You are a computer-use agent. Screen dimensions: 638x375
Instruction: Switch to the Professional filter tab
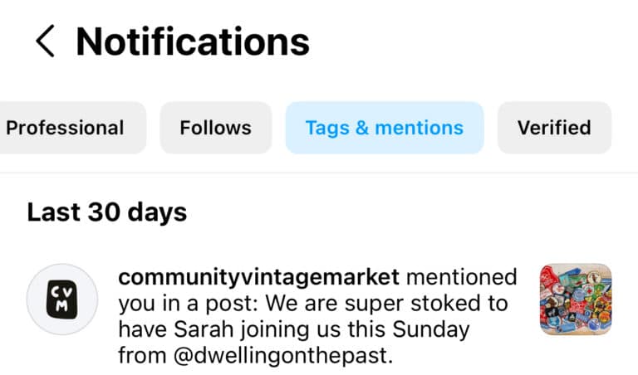[x=65, y=128]
